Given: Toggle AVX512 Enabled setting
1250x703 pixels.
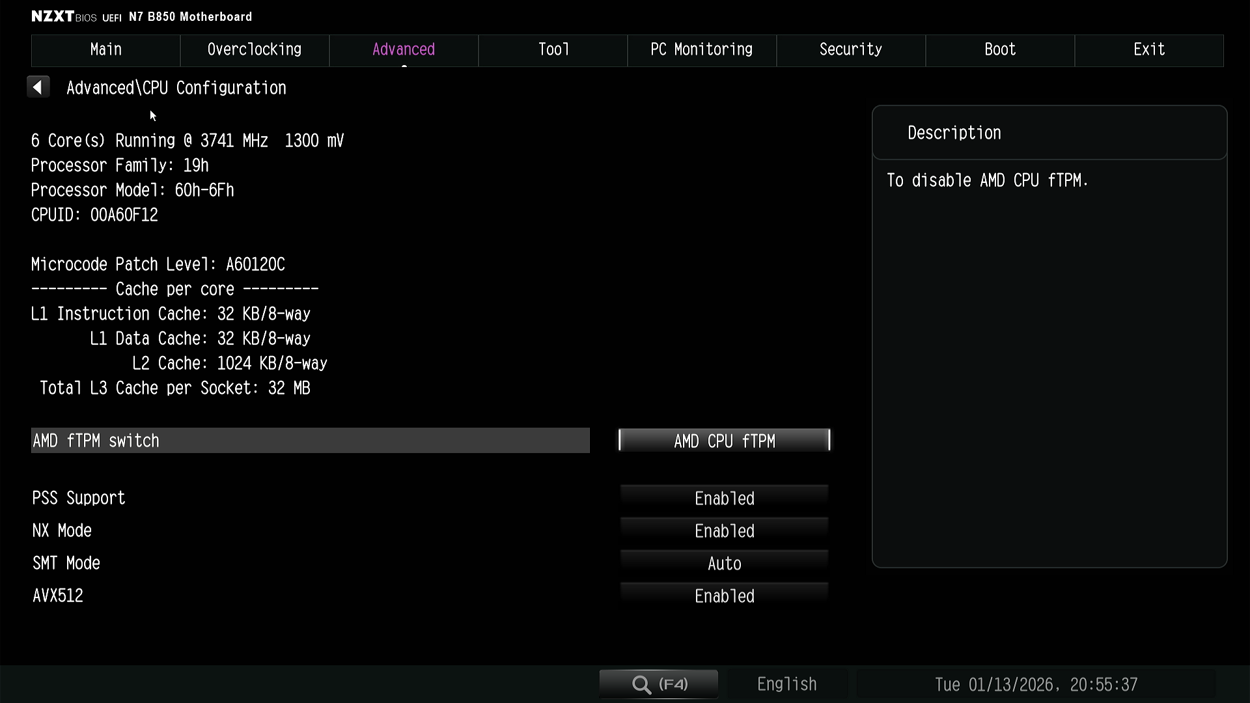Looking at the screenshot, I should tap(724, 596).
